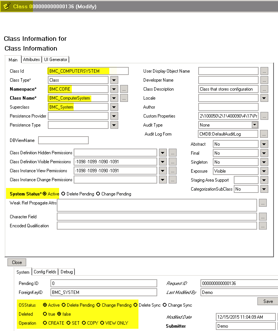This screenshot has height=331, width=278.
Task: Select Operation CREATE radio
Action: click(x=45, y=323)
